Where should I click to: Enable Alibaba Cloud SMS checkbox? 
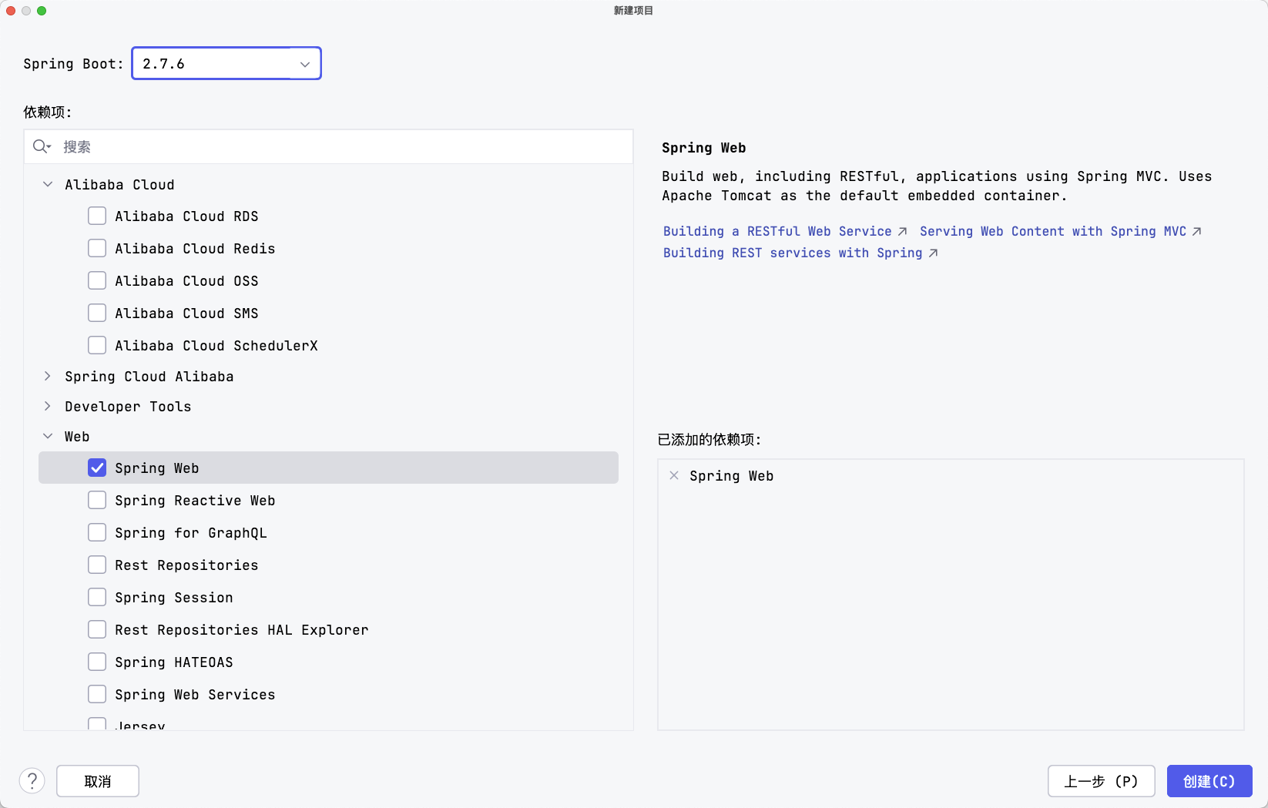pyautogui.click(x=97, y=313)
